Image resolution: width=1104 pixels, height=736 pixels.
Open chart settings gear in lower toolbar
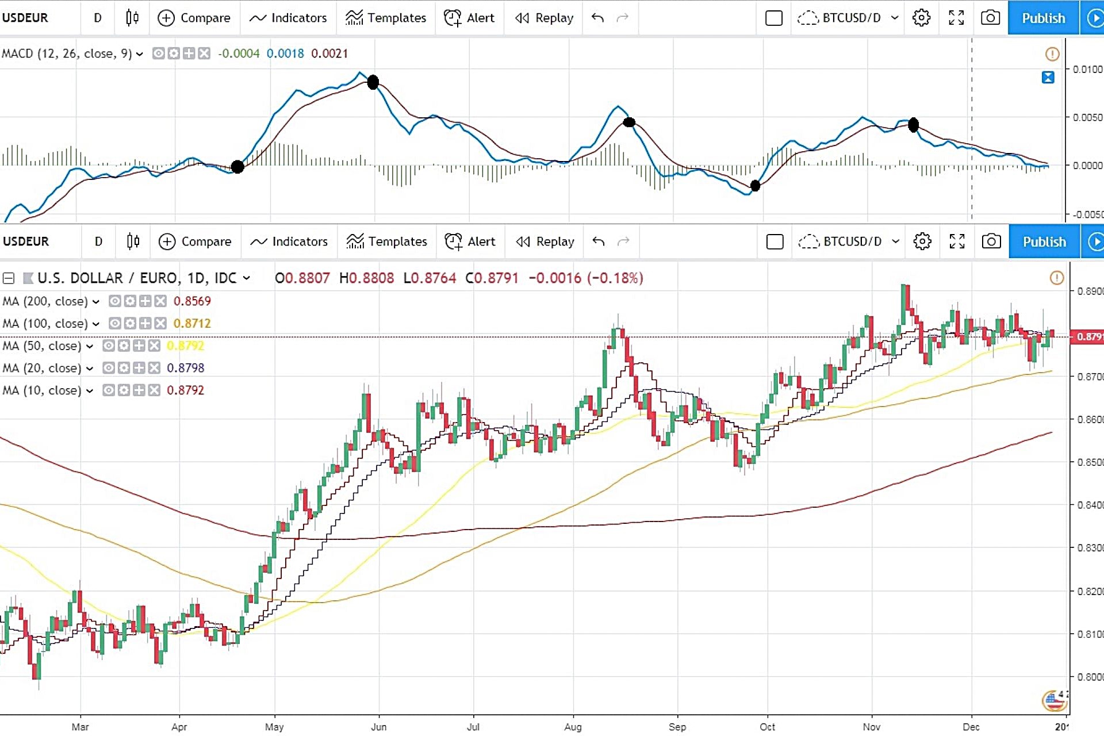[923, 241]
